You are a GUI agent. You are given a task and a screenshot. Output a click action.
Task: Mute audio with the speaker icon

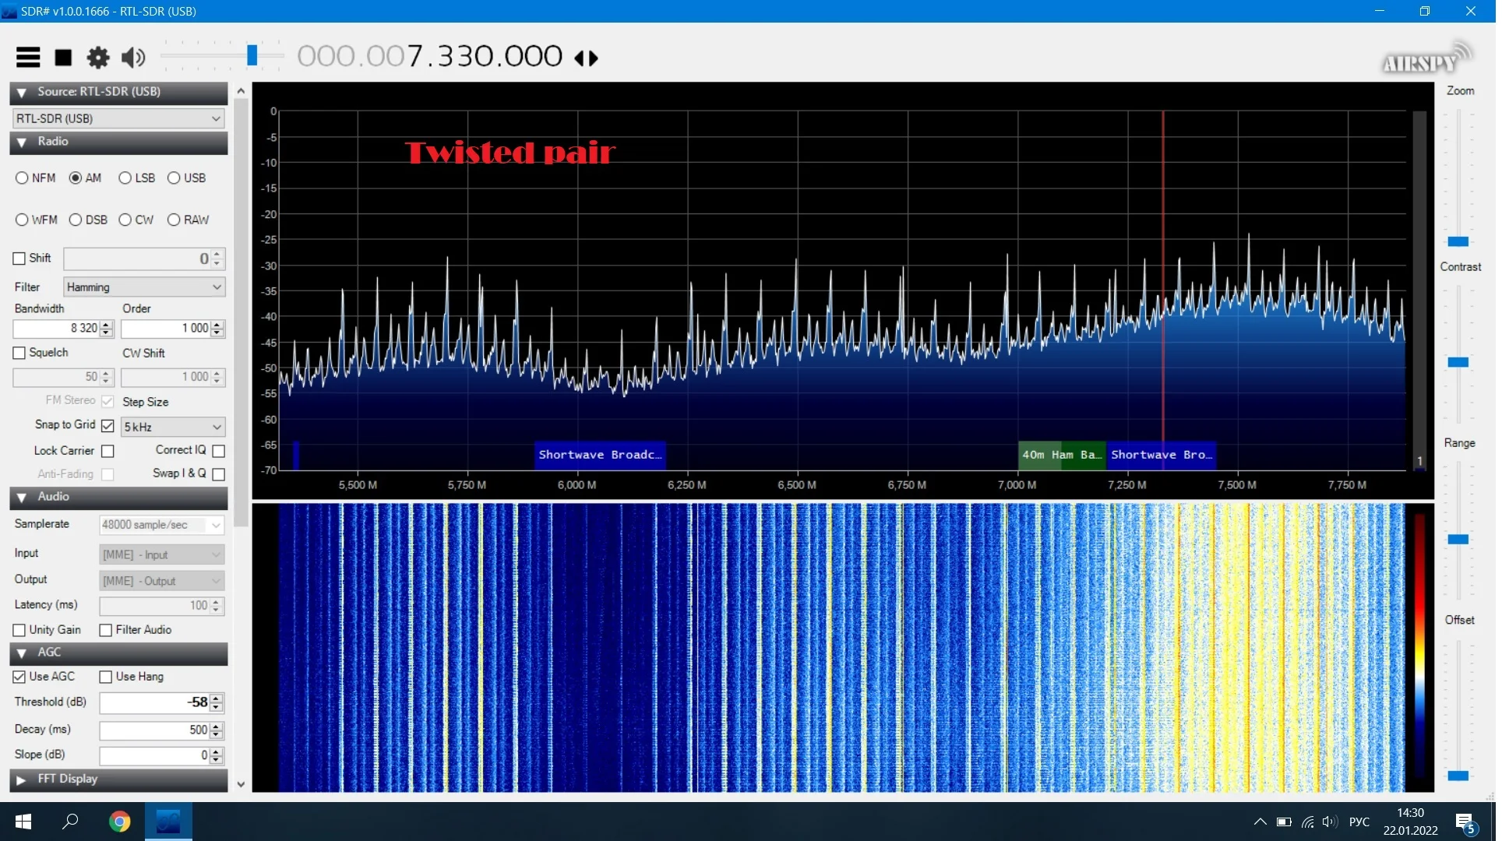tap(133, 58)
